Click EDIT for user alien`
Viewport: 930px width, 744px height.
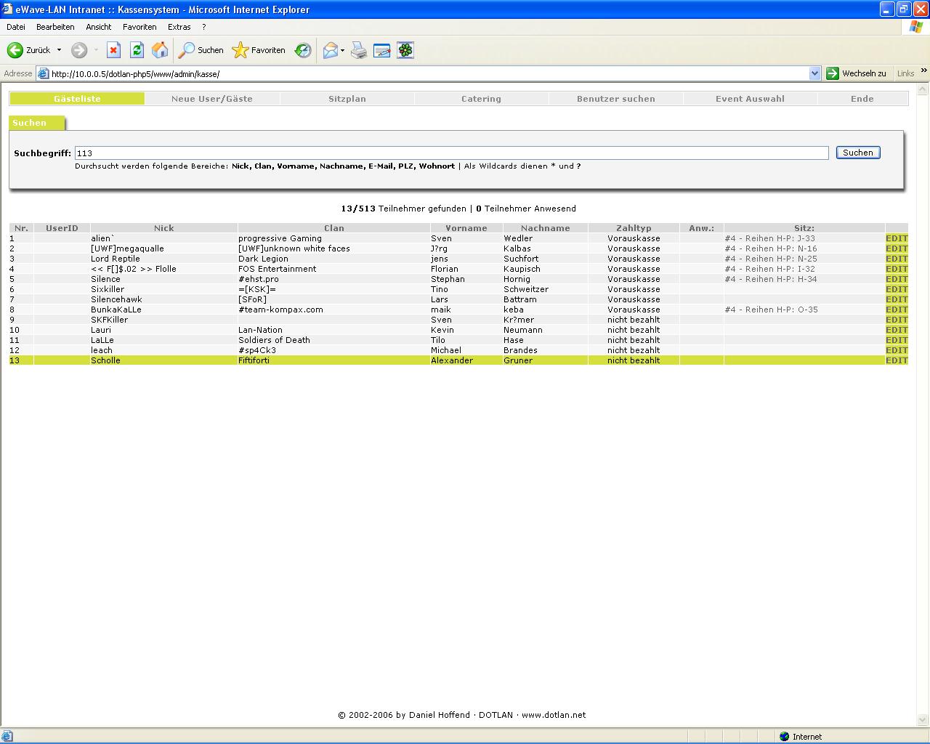(x=897, y=238)
